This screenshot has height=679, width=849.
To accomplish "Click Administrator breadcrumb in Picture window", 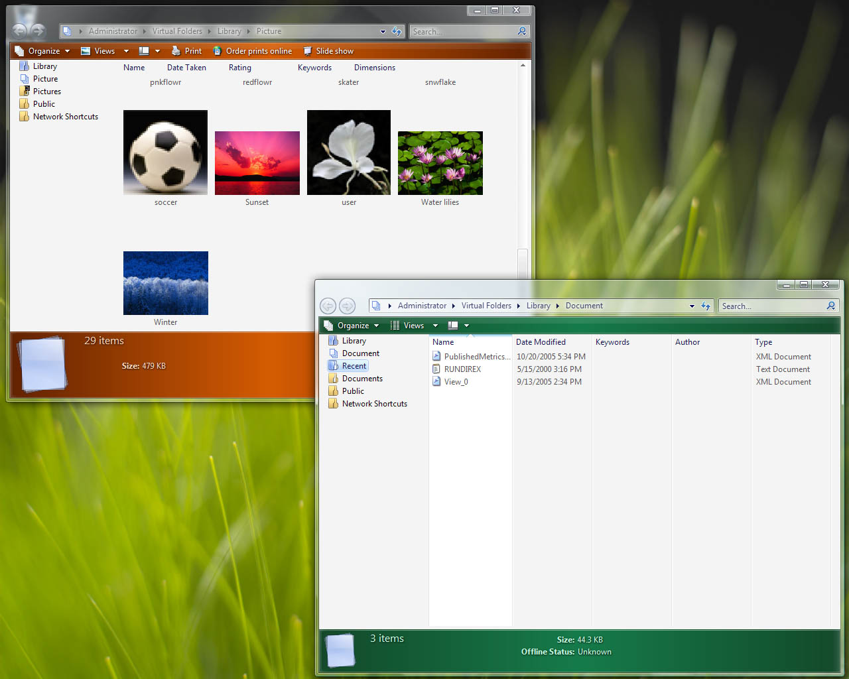I will click(113, 31).
